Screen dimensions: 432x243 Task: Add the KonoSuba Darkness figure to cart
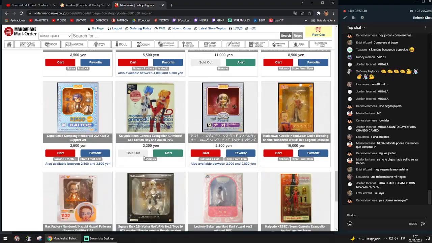coord(278,153)
